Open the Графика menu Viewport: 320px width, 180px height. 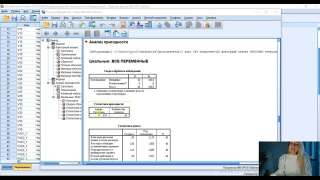[x=175, y=18]
